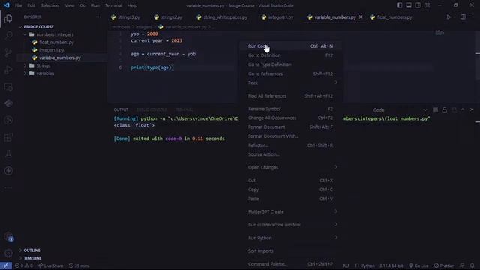Expand the Run Python submenu

coord(290,238)
